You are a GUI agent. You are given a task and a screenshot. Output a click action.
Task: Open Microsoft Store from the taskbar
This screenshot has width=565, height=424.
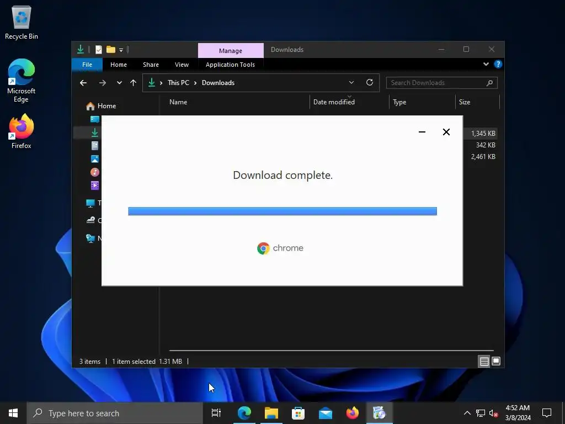298,413
